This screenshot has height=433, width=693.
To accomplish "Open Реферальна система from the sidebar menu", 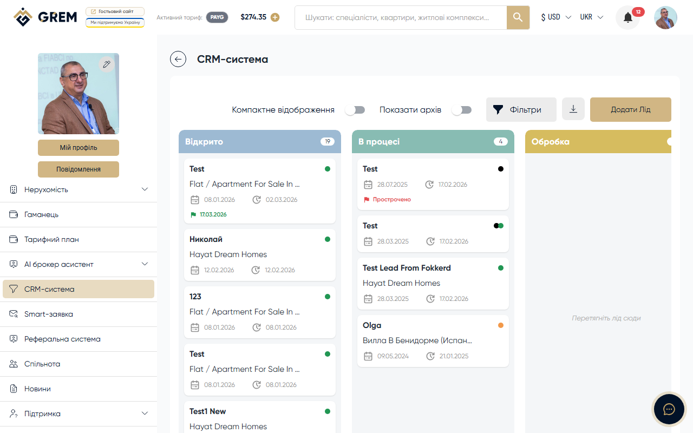I will [x=79, y=338].
